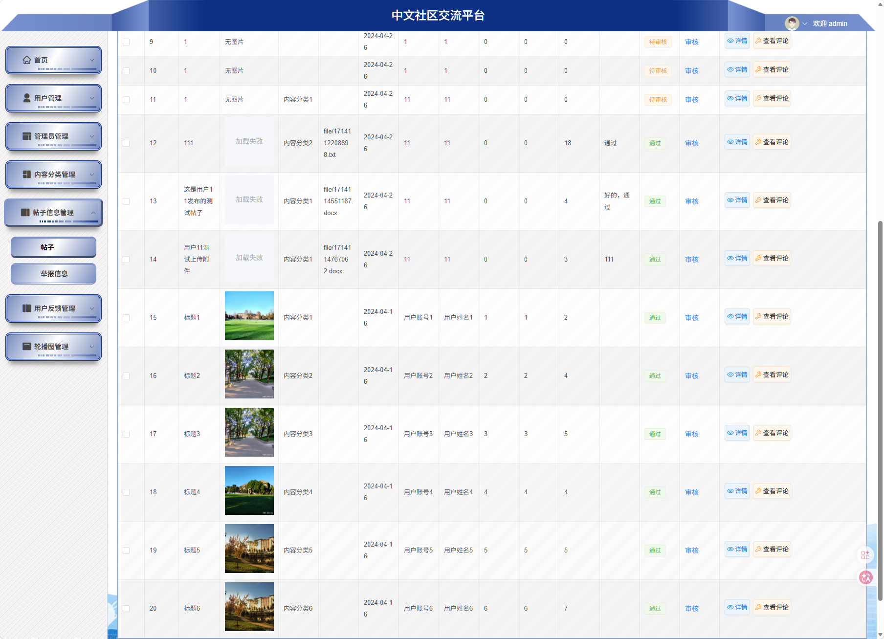Select checkbox for row 15 标题1
Image resolution: width=884 pixels, height=639 pixels.
click(126, 318)
